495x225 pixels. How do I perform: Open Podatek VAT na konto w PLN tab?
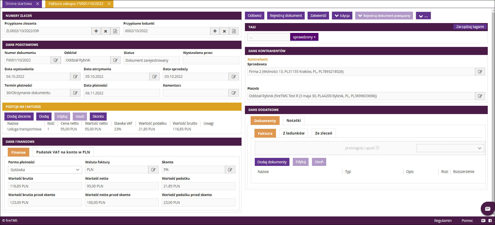[63, 152]
